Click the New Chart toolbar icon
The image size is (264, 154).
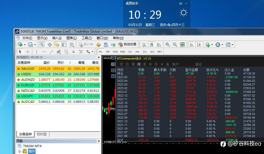[x=20, y=45]
